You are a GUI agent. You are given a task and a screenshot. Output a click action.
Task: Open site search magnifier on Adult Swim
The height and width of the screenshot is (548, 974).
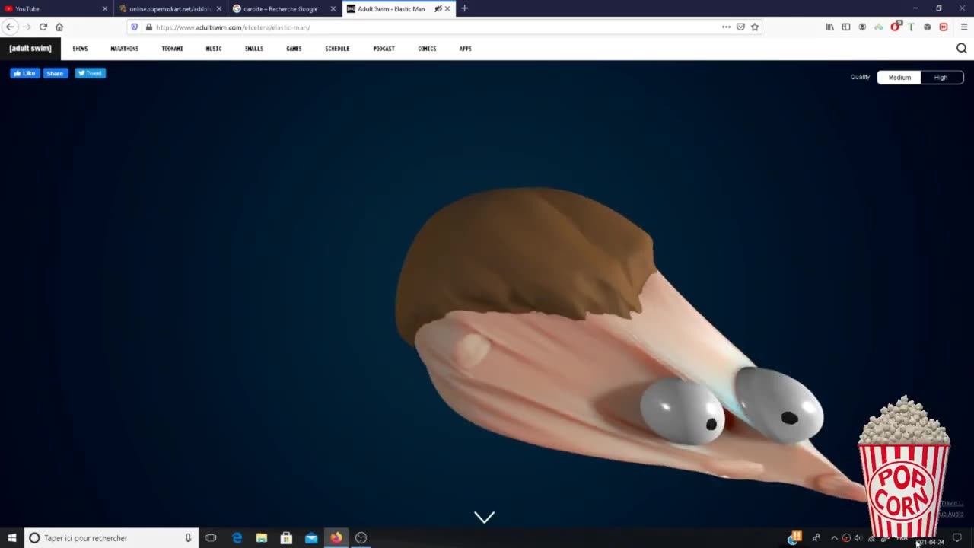[x=962, y=49]
